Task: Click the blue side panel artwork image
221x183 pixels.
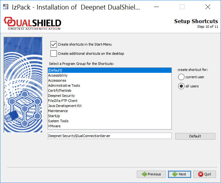Action: pos(23,85)
